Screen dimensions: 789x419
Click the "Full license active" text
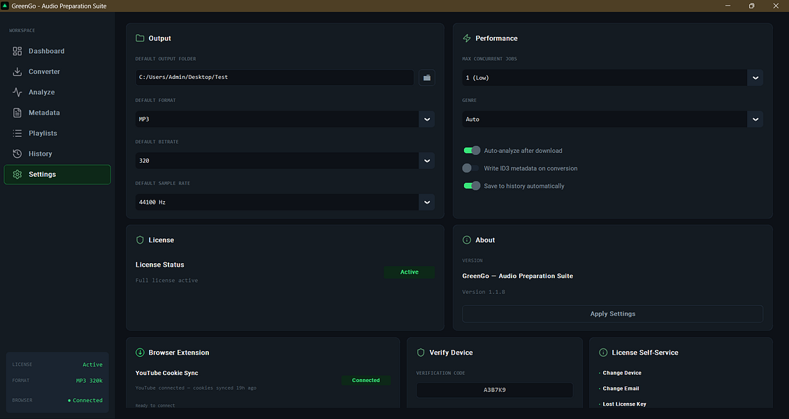(166, 280)
